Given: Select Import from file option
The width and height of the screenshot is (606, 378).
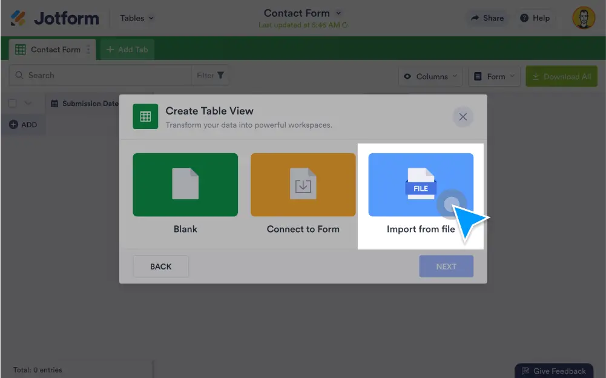Looking at the screenshot, I should (x=421, y=185).
